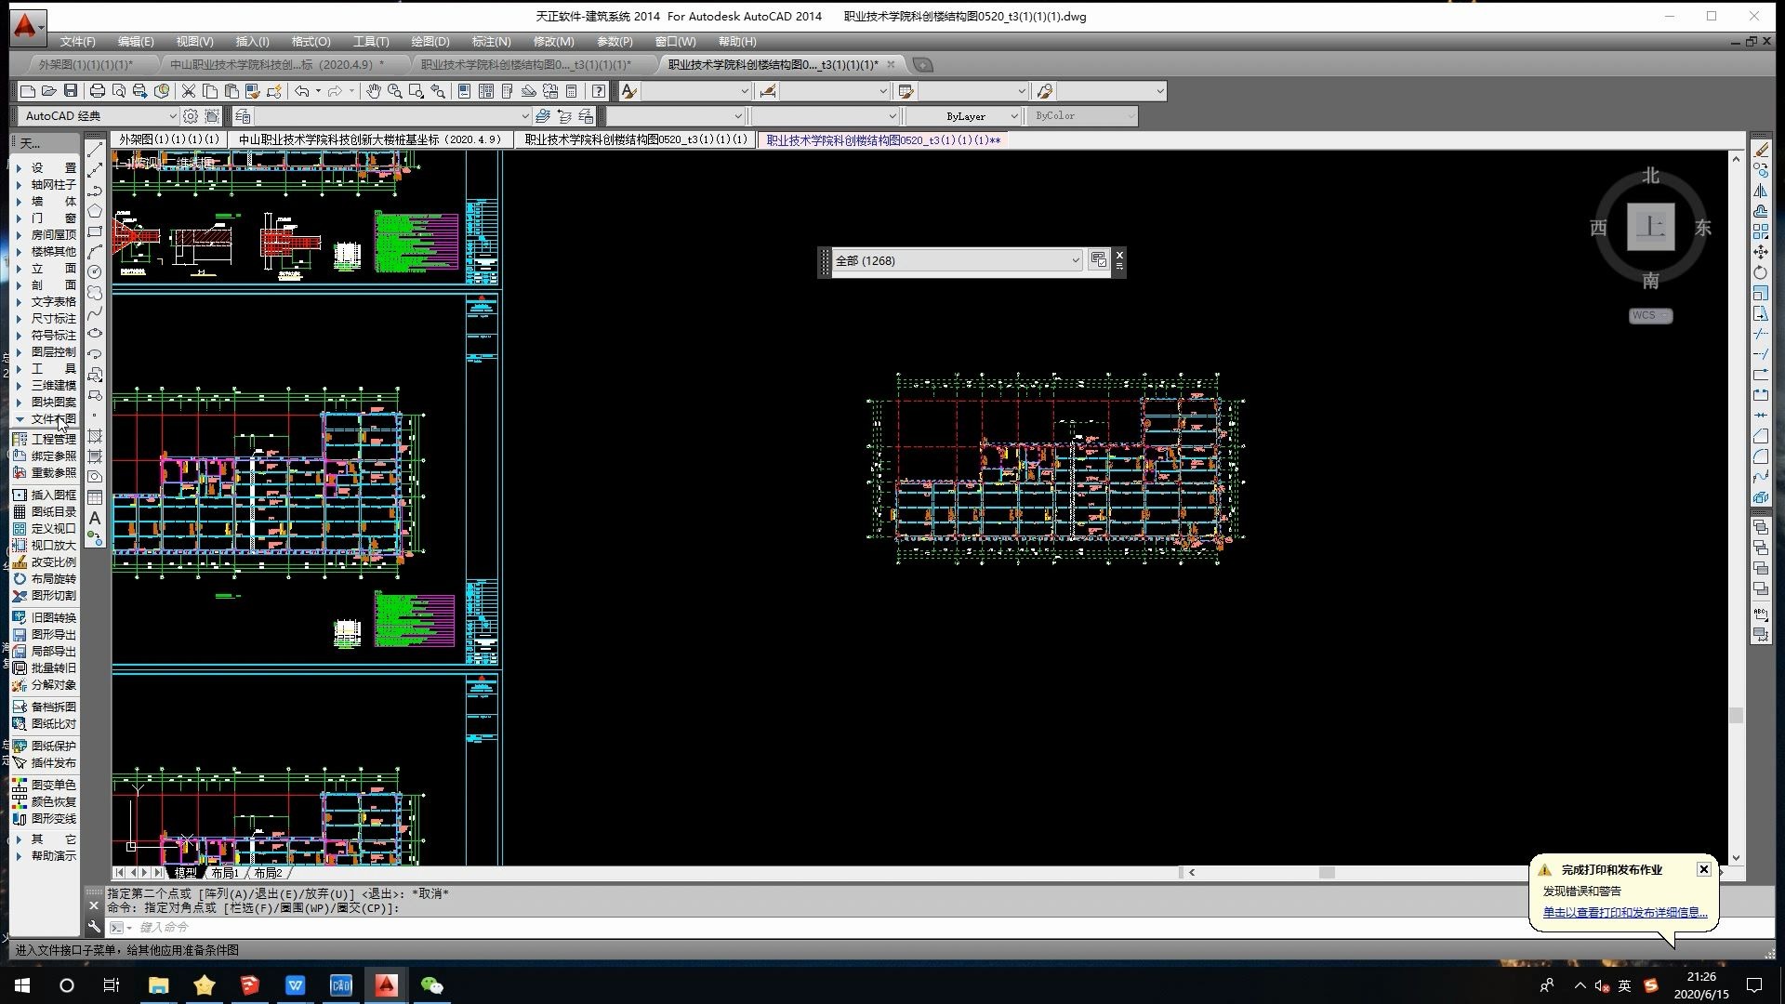The height and width of the screenshot is (1004, 1785).
Task: Open the 绘图(D) menu
Action: coord(430,42)
